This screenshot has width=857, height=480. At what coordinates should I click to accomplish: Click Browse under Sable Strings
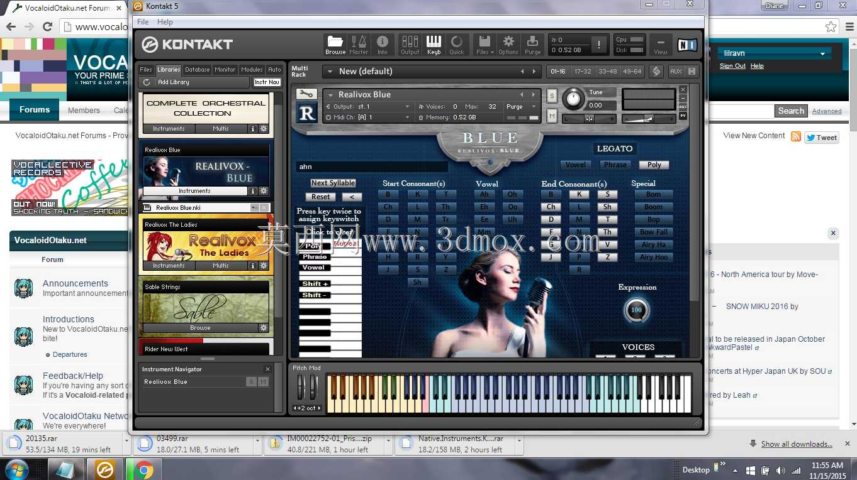(200, 328)
